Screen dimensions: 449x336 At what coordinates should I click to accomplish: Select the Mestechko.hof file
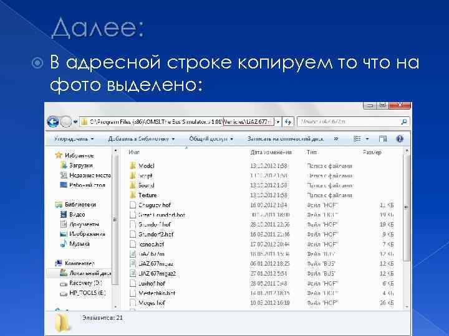tap(157, 293)
